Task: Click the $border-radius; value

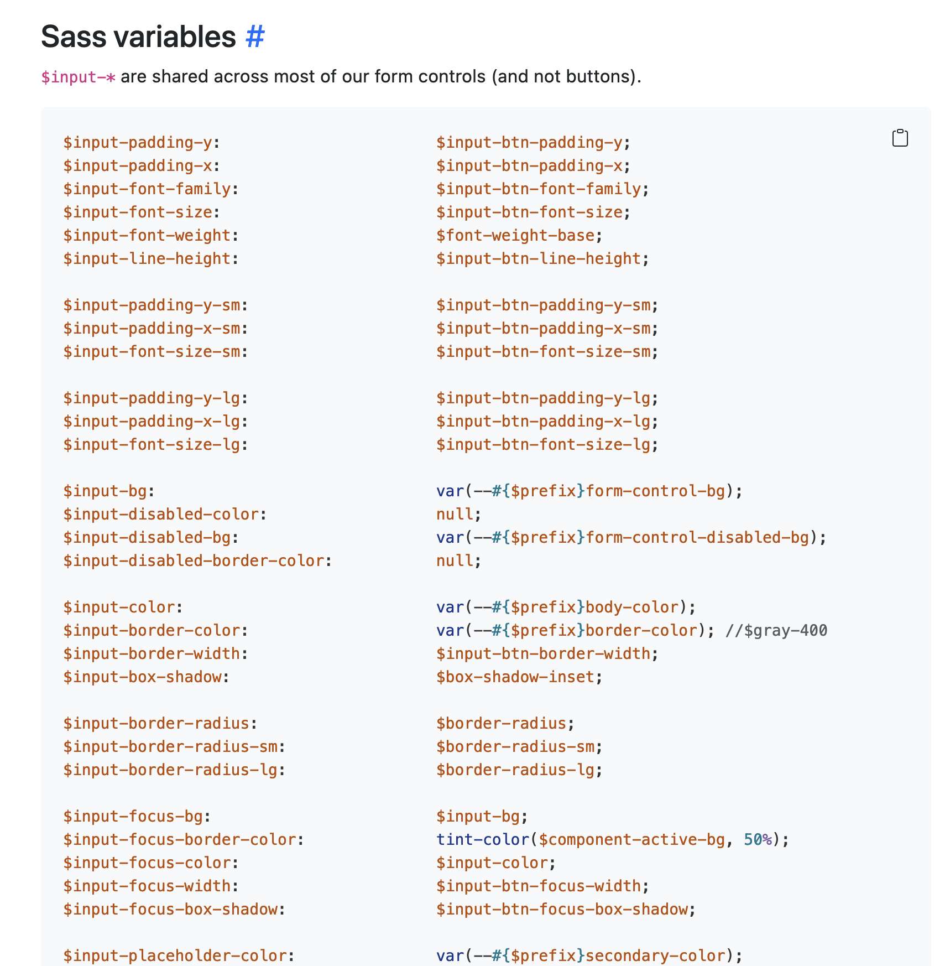Action: pyautogui.click(x=506, y=724)
